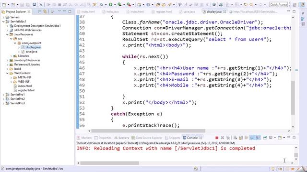
Task: Click the green Run button icon
Action: [111, 4]
